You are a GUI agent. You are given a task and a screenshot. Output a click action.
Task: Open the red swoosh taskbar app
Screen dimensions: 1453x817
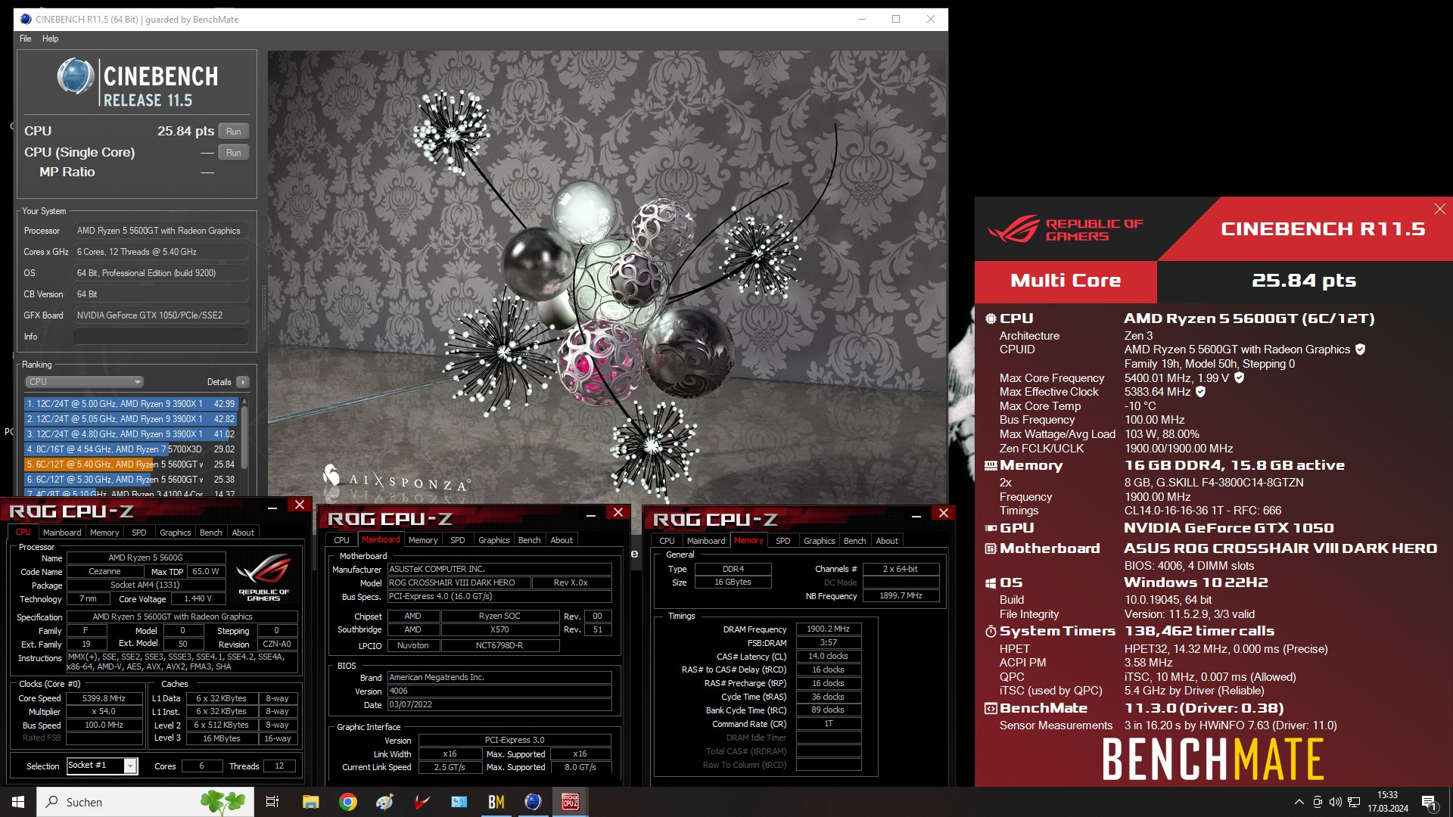coord(422,802)
